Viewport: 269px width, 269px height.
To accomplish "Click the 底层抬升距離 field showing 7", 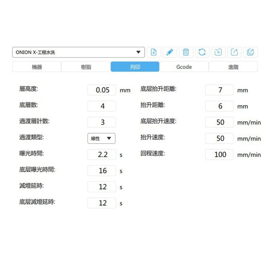I will tap(219, 90).
